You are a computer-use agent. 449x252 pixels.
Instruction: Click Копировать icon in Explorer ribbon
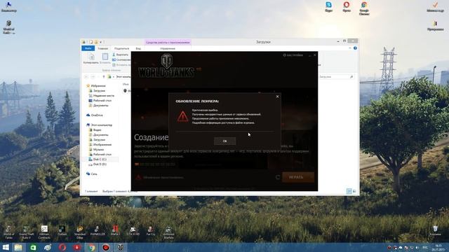tap(91, 58)
